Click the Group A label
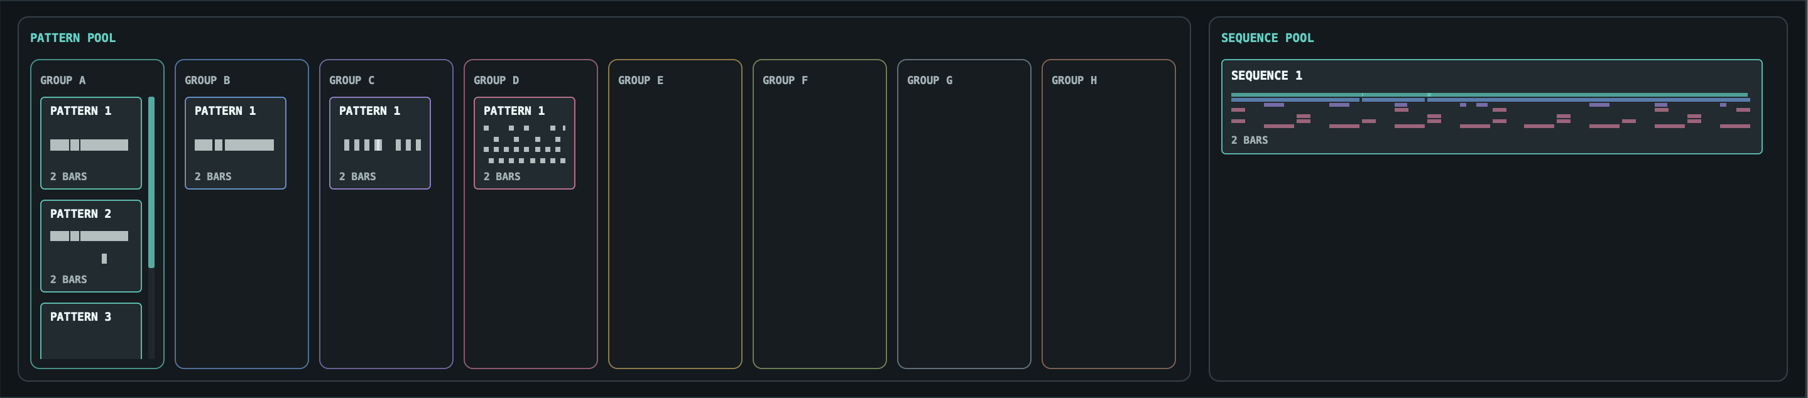Viewport: 1808px width, 398px height. tap(63, 80)
